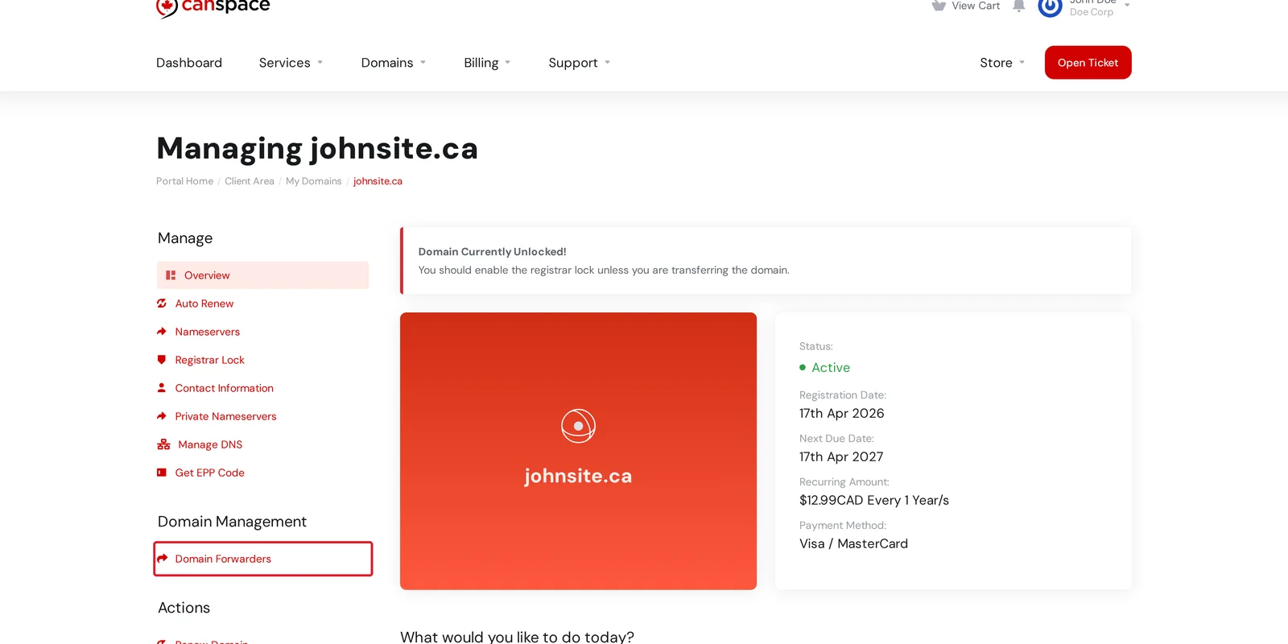Expand the Support dropdown
Screen dimensions: 1288x644
(580, 63)
